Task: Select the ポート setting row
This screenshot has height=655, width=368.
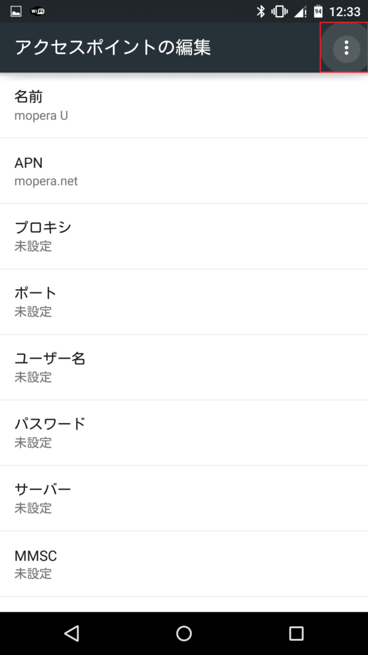Action: [184, 302]
